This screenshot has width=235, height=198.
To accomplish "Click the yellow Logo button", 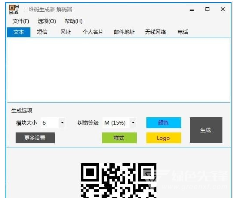I will point(164,138).
